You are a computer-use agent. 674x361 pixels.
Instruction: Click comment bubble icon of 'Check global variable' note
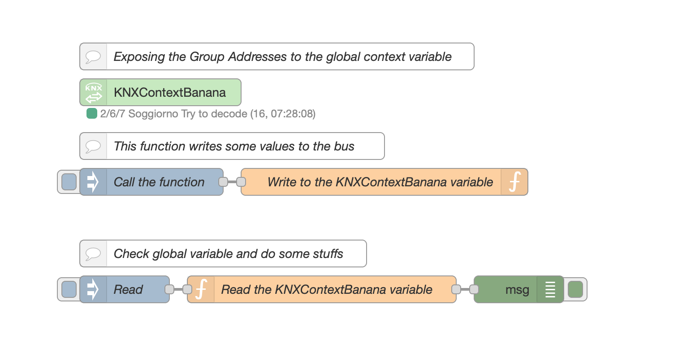(x=93, y=254)
